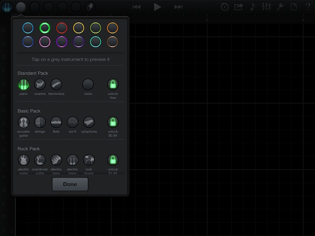Open the tempo metronome settings
This screenshot has width=315, height=236.
(224, 7)
